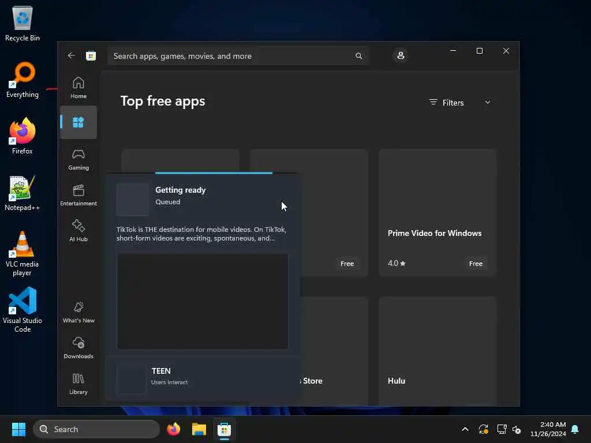Select the VLC media player shortcut
Screen dimensions: 591x443
23,254
